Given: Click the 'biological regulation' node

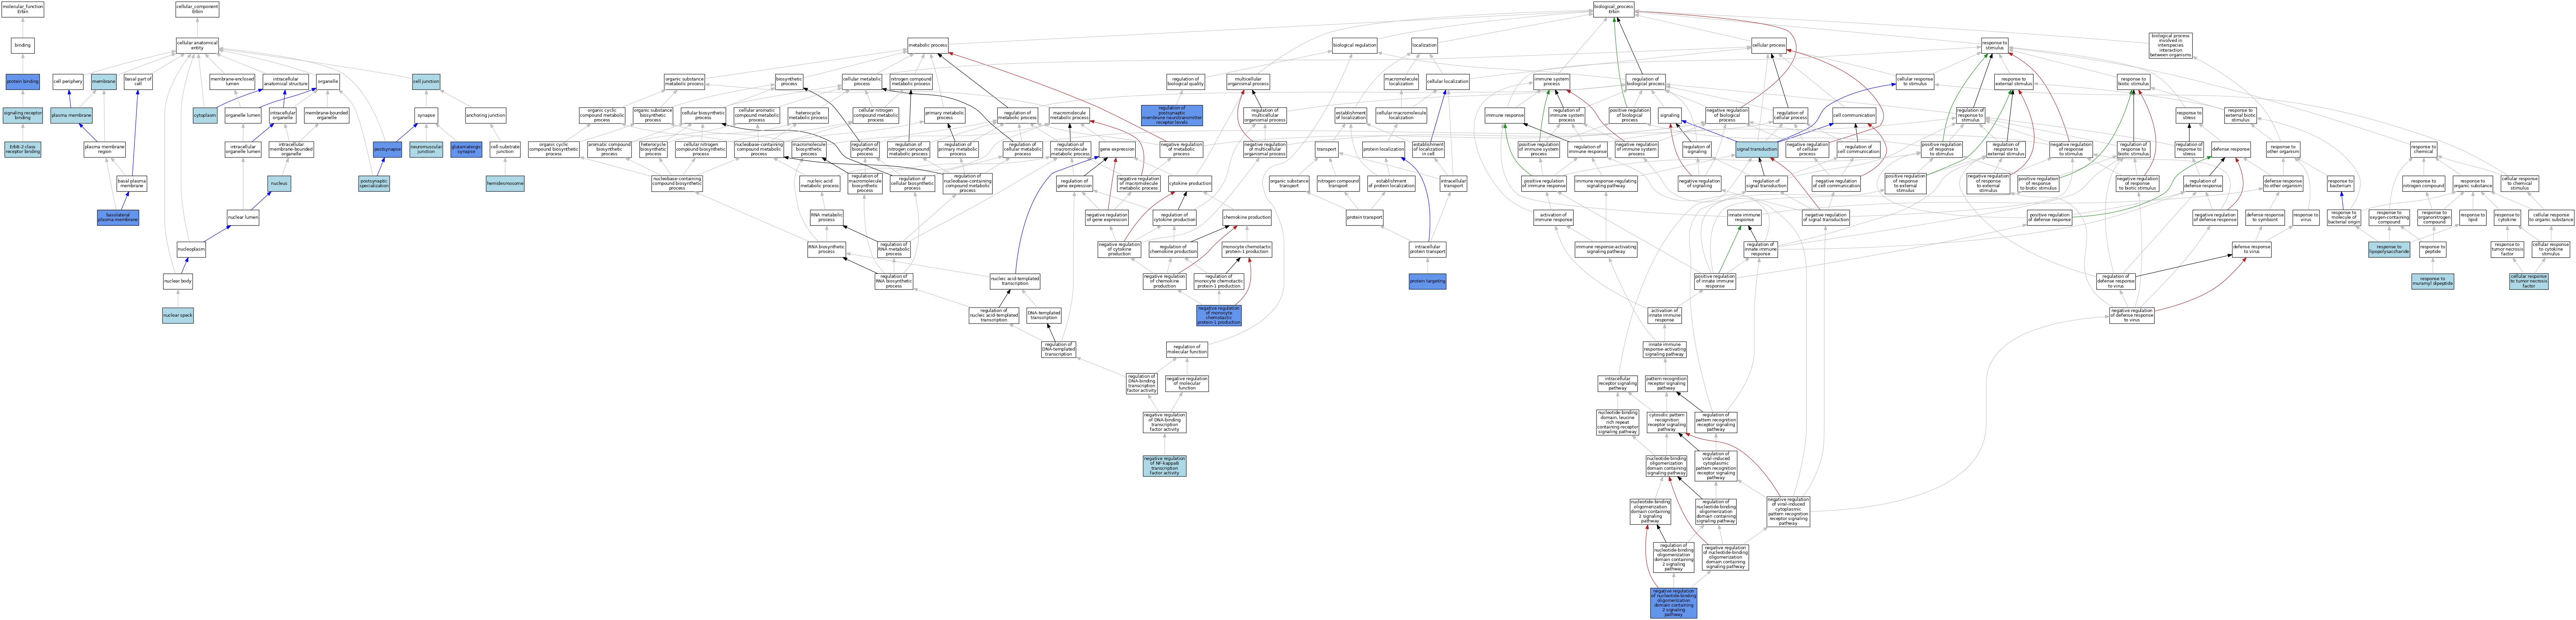Looking at the screenshot, I should pos(1355,45).
